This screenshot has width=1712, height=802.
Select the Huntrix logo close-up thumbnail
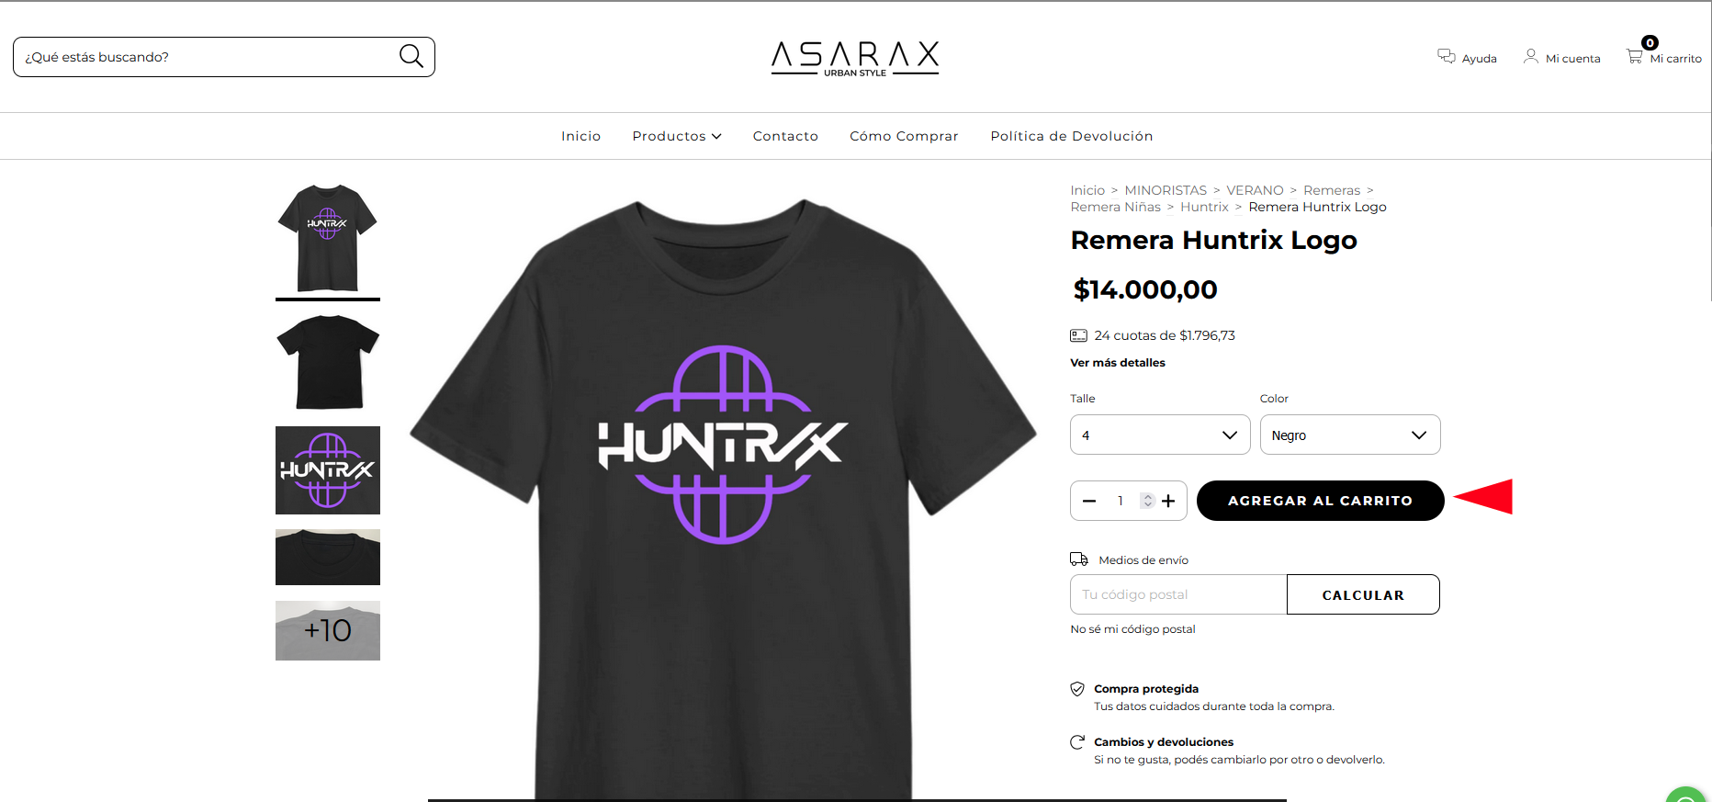pos(328,470)
